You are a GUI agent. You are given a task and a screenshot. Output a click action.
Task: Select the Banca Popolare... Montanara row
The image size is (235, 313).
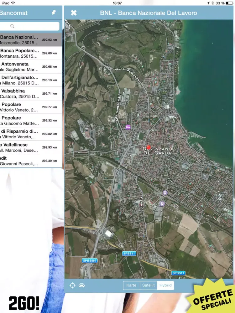click(31, 53)
